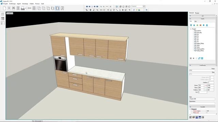Click the red X remove element icon
The height and width of the screenshot is (122, 218).
click(x=201, y=25)
